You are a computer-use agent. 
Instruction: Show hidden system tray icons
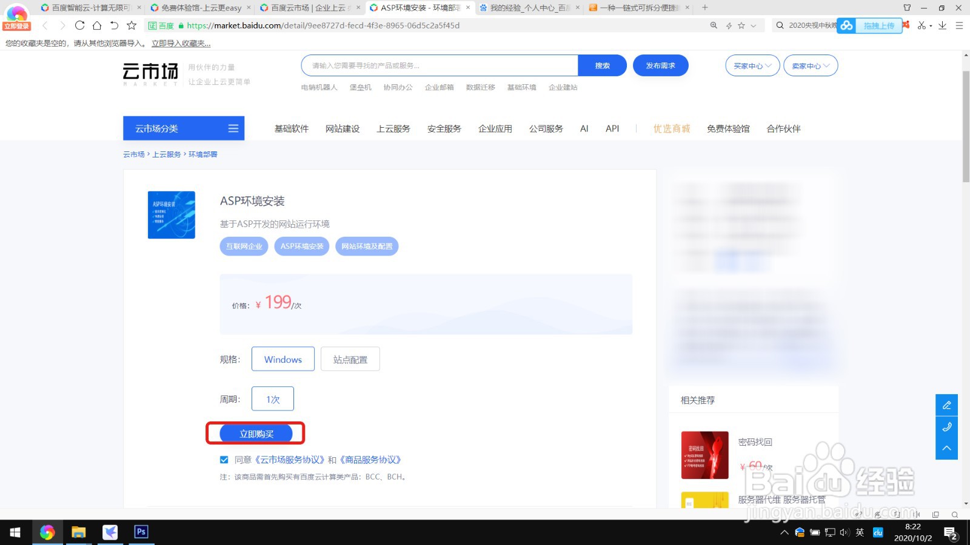[784, 533]
